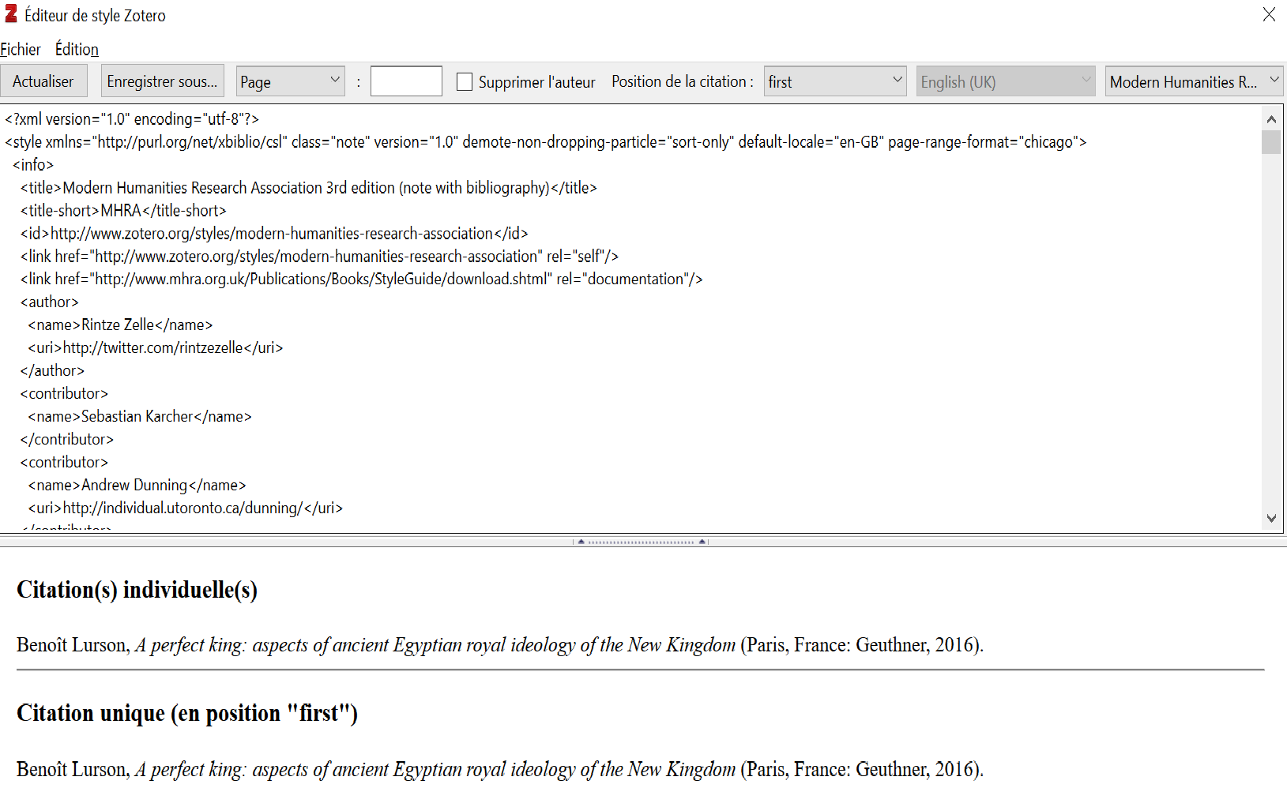Click the Zotero icon in the title bar

click(11, 13)
